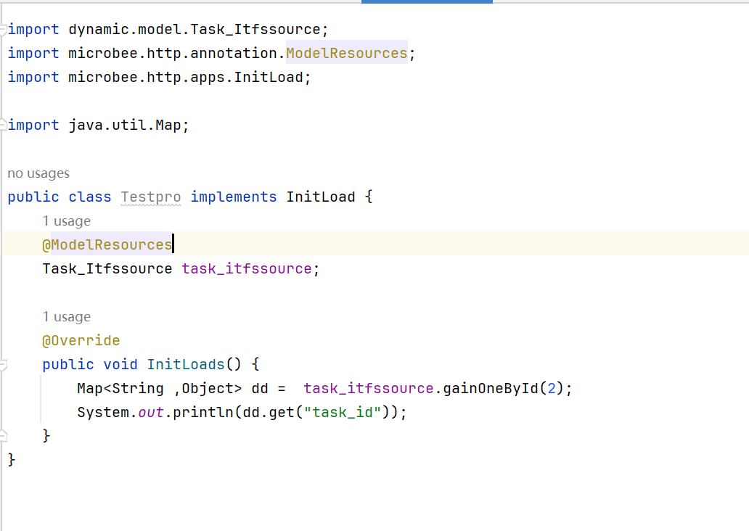
Task: Click the Testpro class name
Action: pyautogui.click(x=150, y=197)
